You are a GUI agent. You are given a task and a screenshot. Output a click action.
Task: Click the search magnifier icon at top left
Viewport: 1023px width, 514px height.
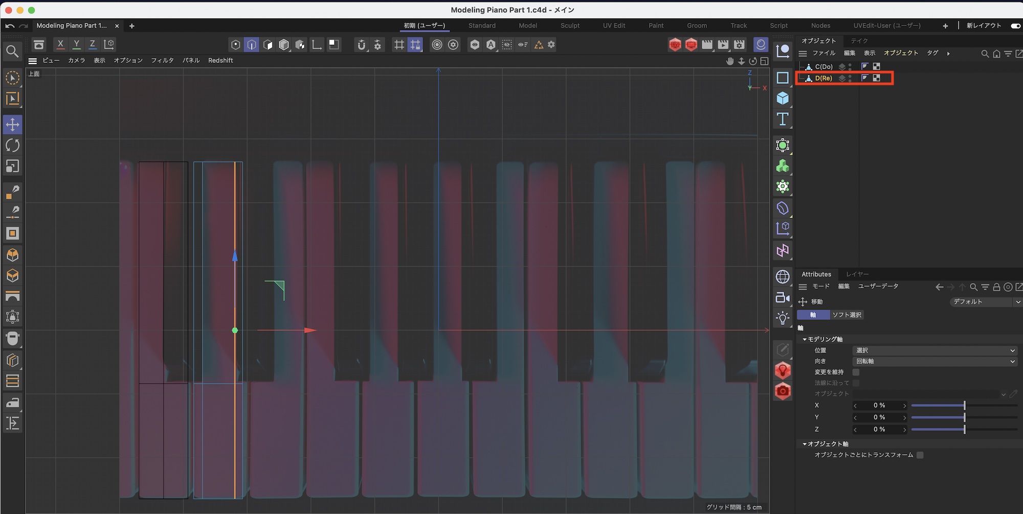pos(12,51)
